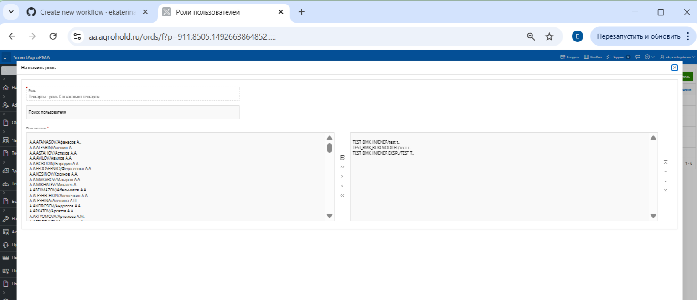The width and height of the screenshot is (697, 300).
Task: Focus the Поиск пользователя search field
Action: coord(133,112)
